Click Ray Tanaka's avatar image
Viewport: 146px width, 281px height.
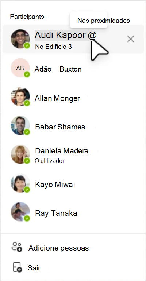[x=20, y=212]
